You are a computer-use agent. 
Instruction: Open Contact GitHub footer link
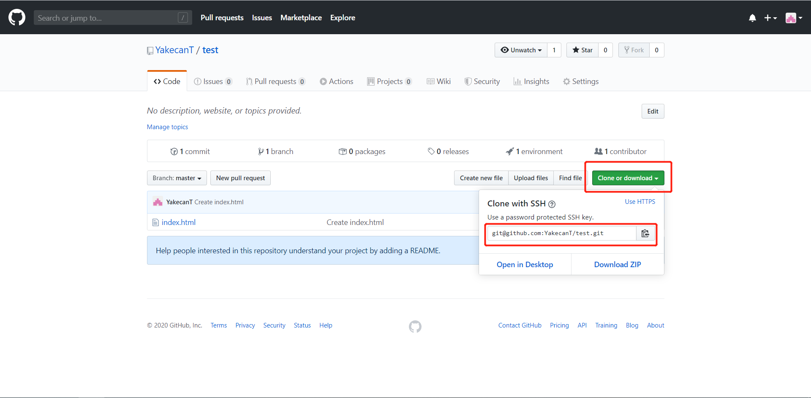(520, 325)
